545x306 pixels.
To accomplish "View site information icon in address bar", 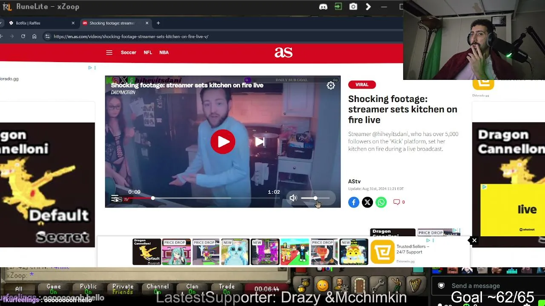I will (47, 37).
